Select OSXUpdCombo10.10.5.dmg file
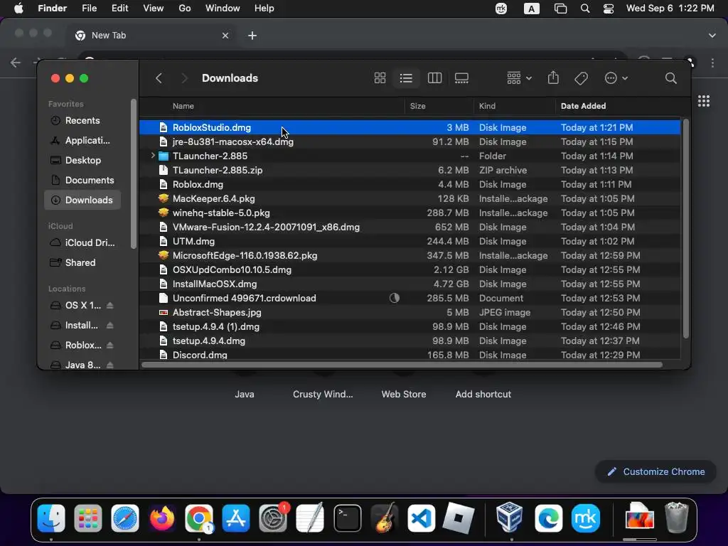Viewport: 728px width, 546px height. coord(410,269)
